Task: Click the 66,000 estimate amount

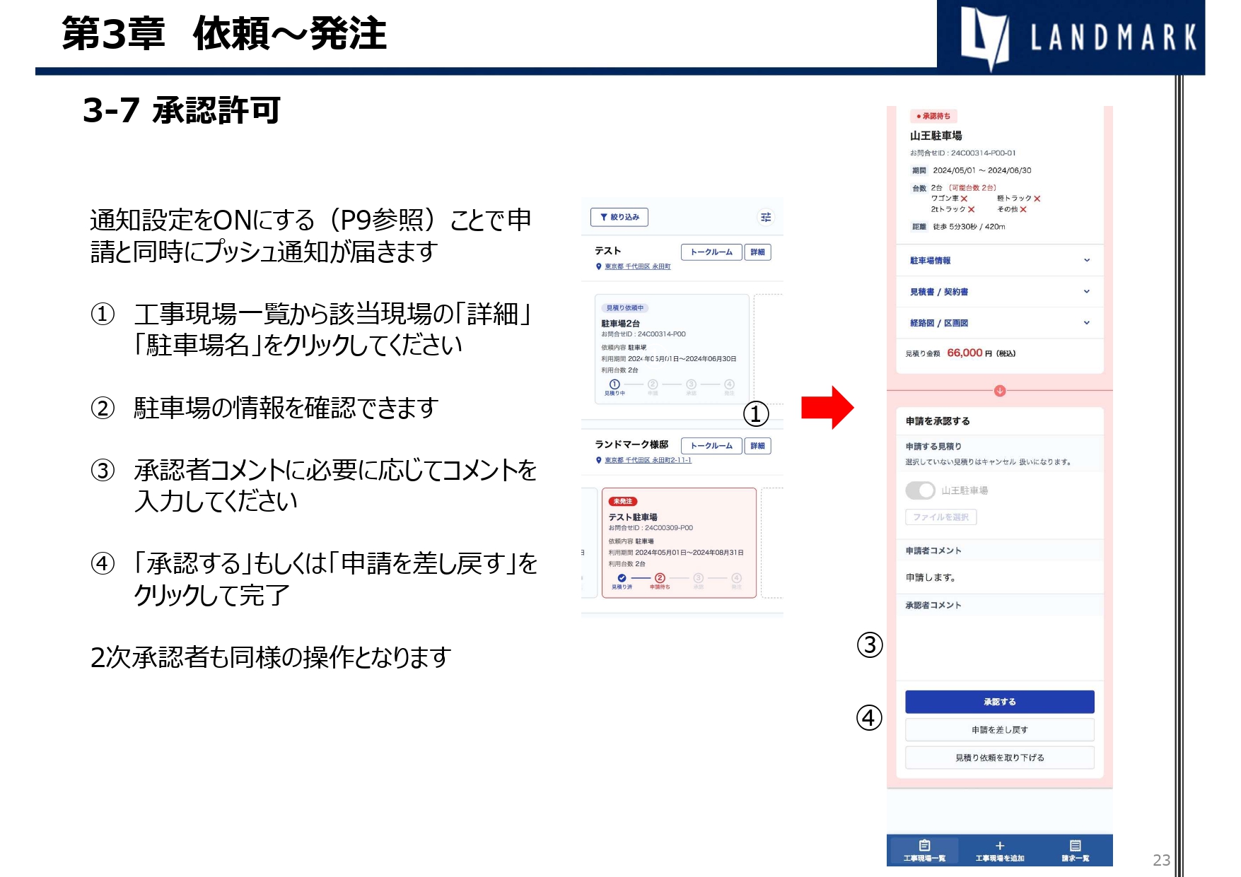Action: [x=965, y=353]
